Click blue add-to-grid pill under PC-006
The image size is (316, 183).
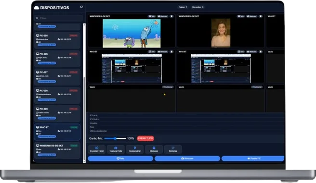click(47, 63)
